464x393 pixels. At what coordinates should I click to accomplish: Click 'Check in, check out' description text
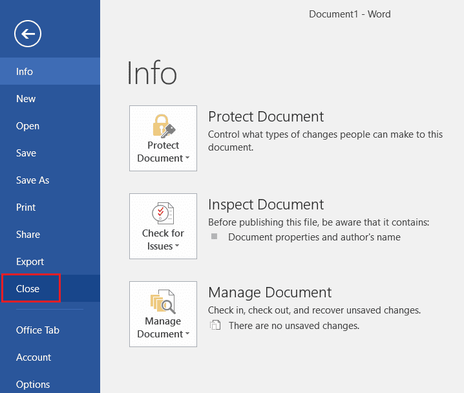314,310
